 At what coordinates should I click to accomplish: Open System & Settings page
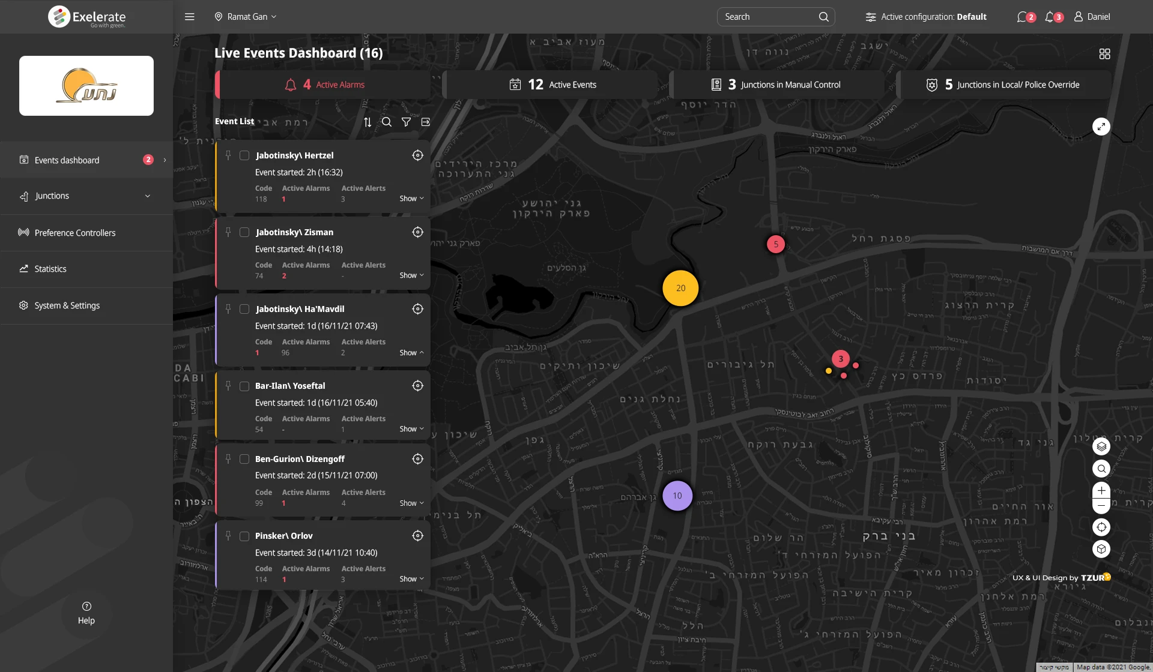[86, 305]
